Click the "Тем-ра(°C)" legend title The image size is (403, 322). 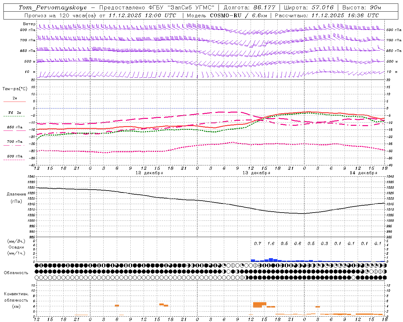pyautogui.click(x=15, y=89)
